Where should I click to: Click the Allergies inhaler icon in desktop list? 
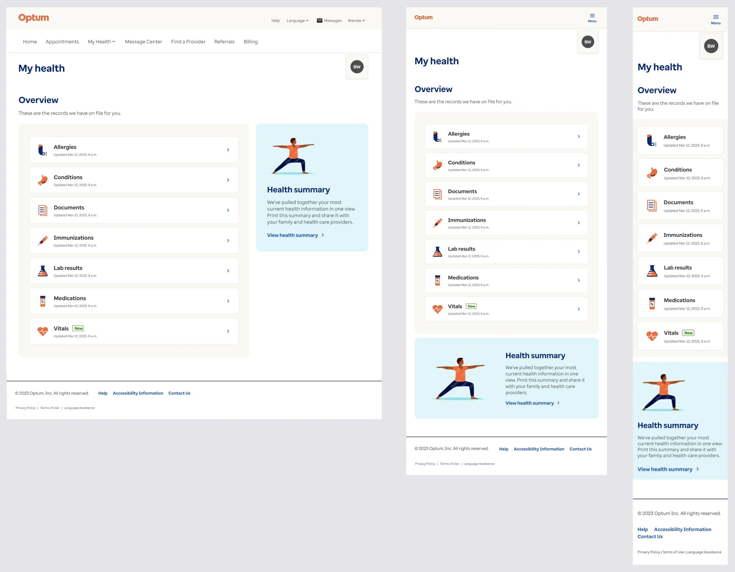tap(42, 150)
